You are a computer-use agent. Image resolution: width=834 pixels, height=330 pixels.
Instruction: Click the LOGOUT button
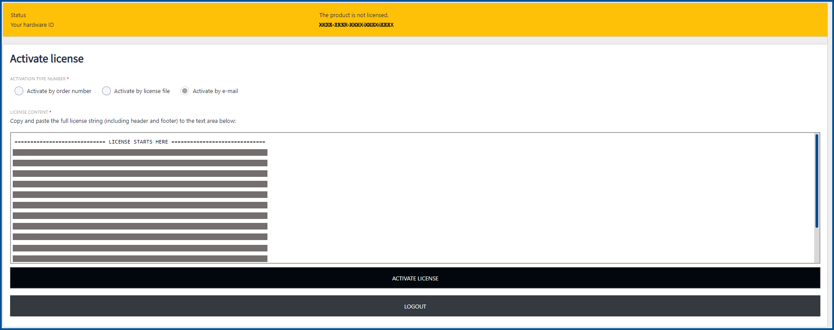tap(415, 306)
